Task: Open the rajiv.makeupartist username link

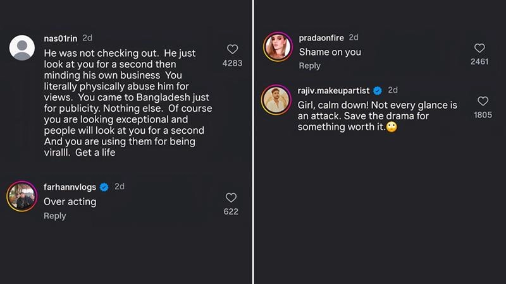Action: (x=335, y=90)
